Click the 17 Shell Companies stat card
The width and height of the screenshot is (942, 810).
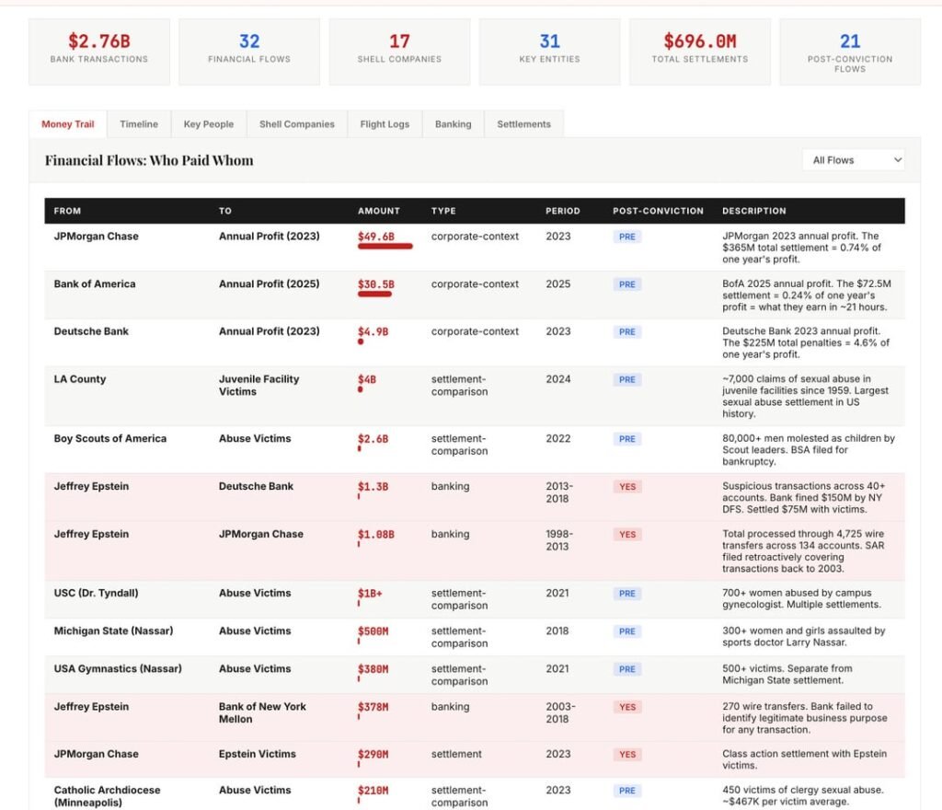399,52
